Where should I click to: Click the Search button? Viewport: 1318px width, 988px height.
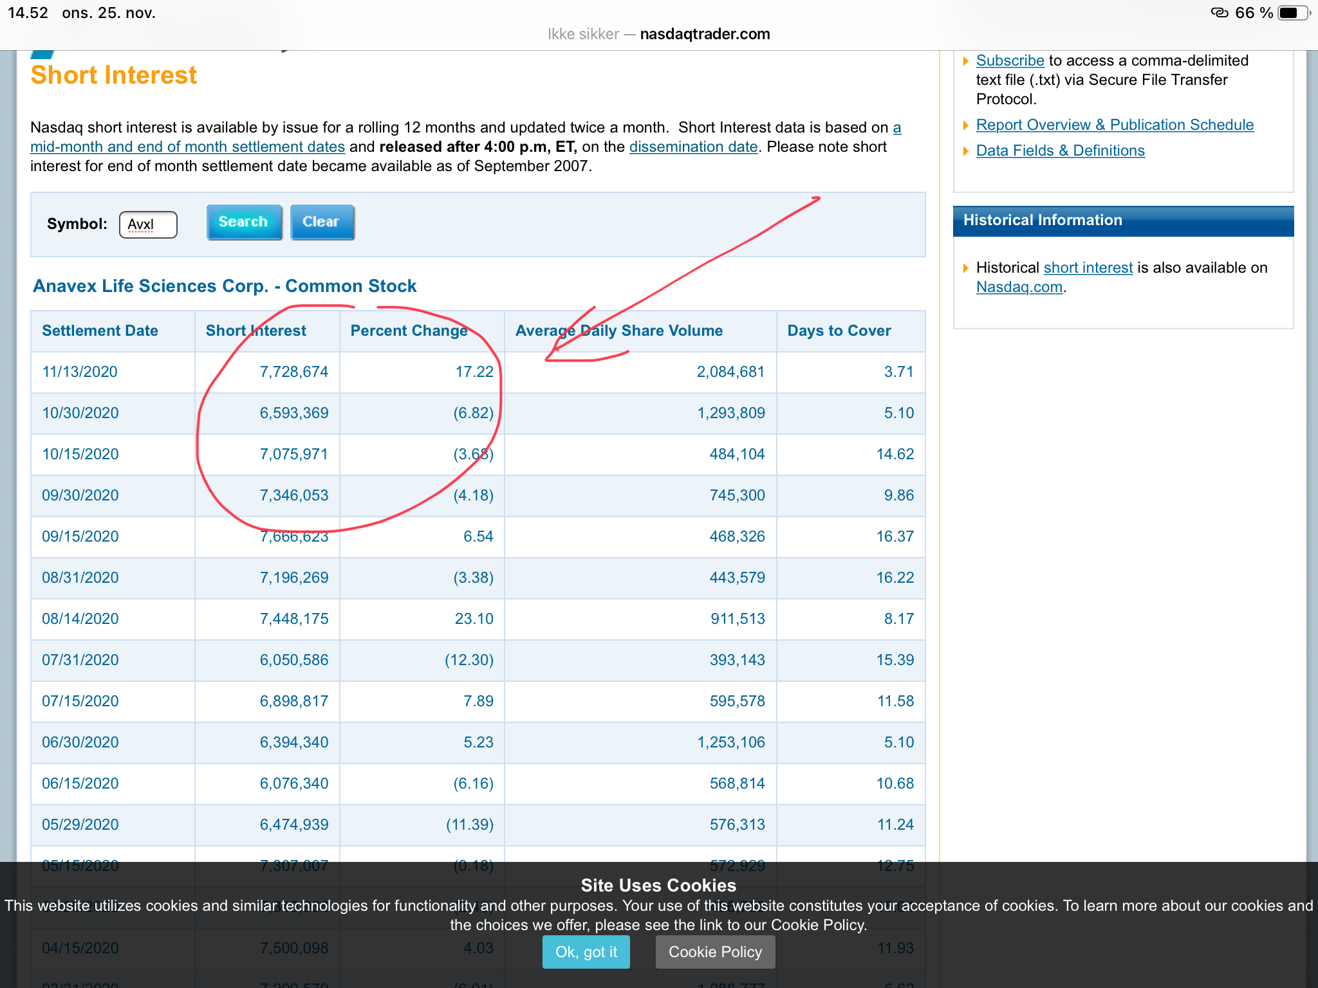point(244,222)
